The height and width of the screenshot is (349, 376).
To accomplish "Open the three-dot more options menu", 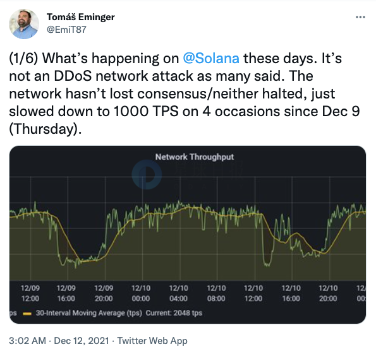I will point(360,17).
